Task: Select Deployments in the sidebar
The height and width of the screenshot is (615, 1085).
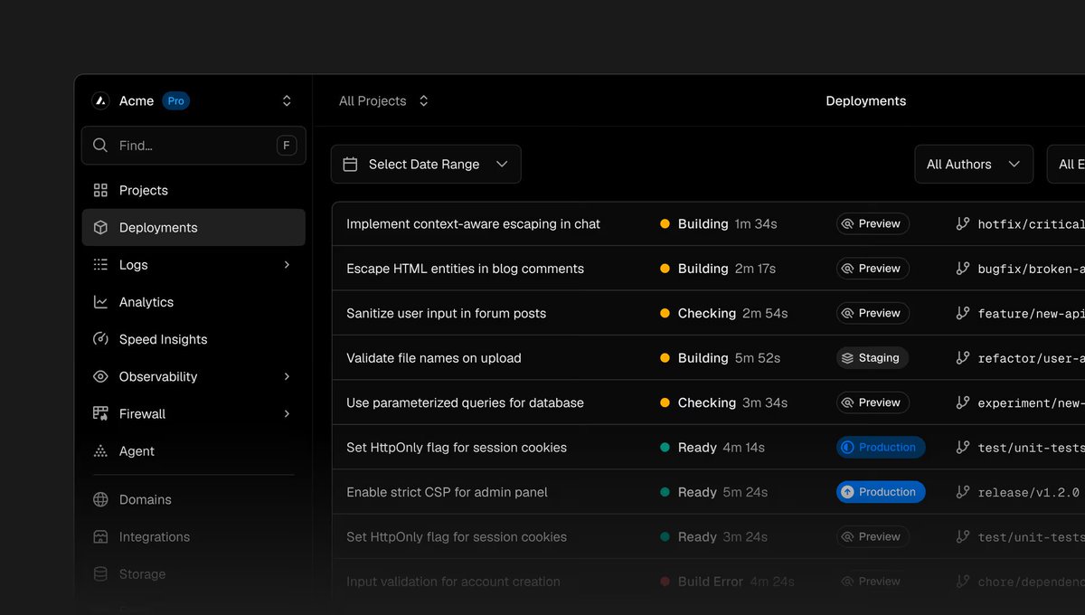Action: (193, 228)
